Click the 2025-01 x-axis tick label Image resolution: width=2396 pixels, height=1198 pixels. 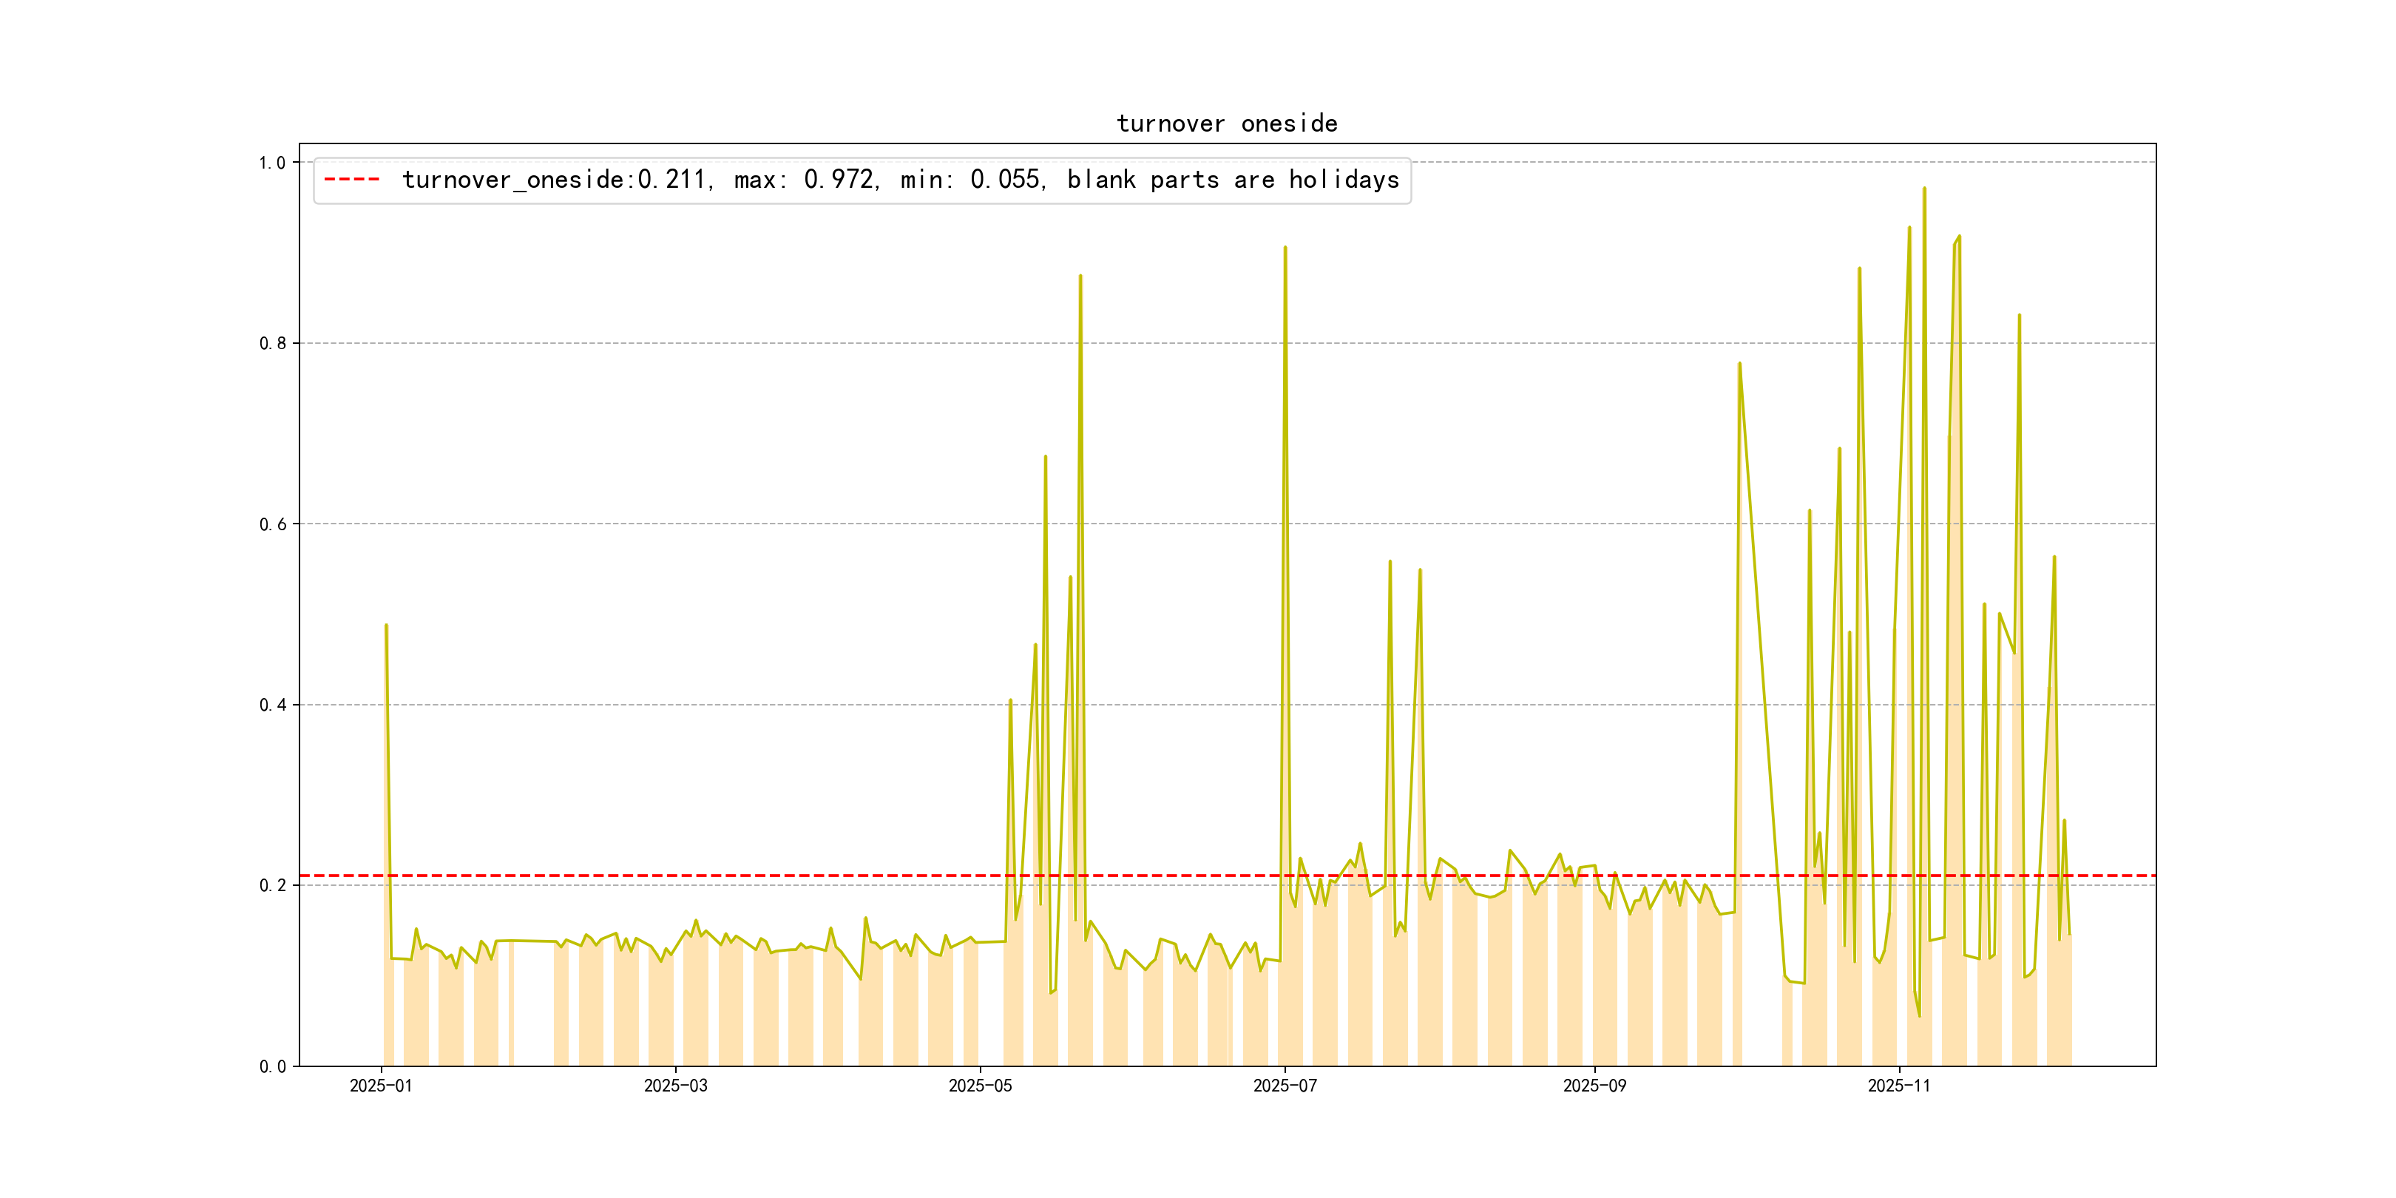(x=380, y=1086)
